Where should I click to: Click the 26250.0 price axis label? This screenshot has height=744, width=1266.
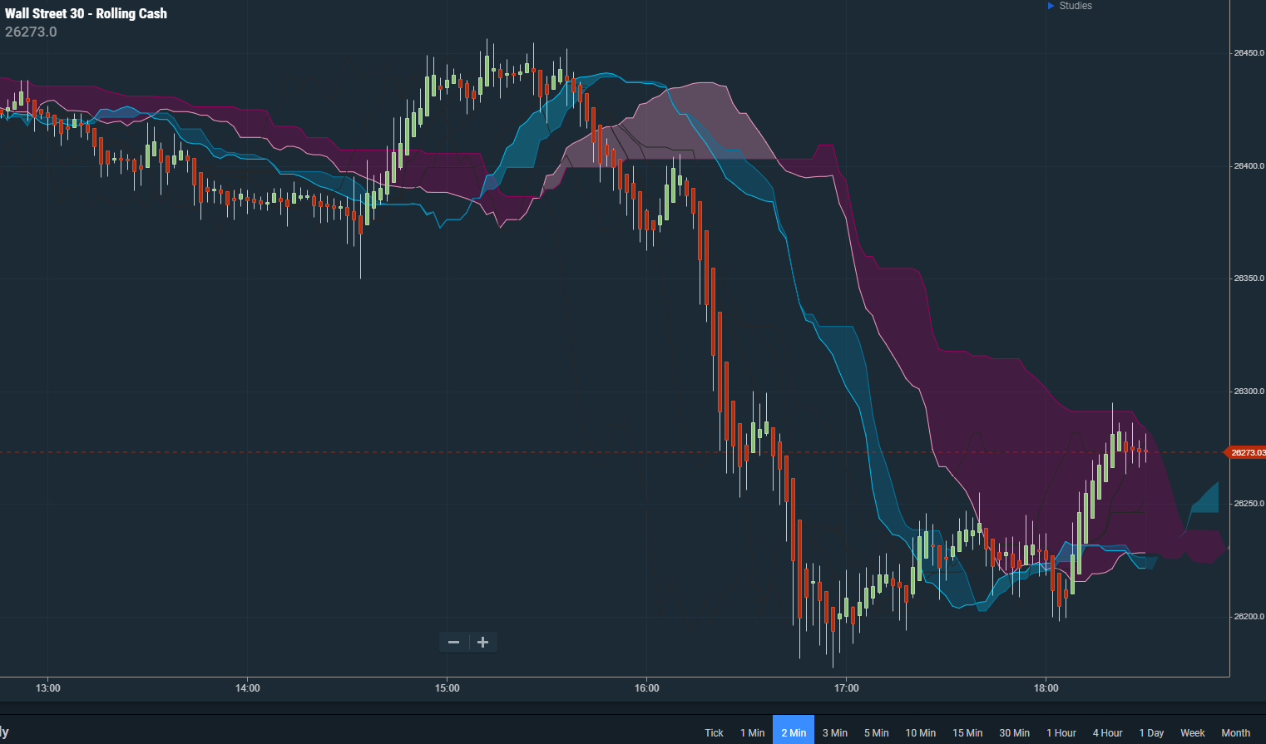pyautogui.click(x=1249, y=504)
